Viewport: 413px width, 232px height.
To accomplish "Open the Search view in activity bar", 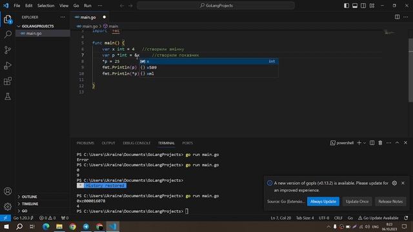I will (x=8, y=34).
